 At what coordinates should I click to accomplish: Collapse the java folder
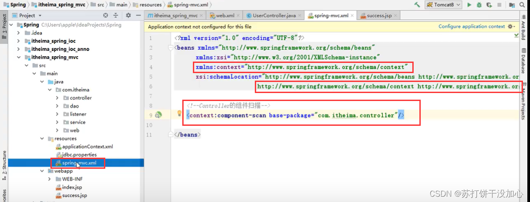click(42, 82)
